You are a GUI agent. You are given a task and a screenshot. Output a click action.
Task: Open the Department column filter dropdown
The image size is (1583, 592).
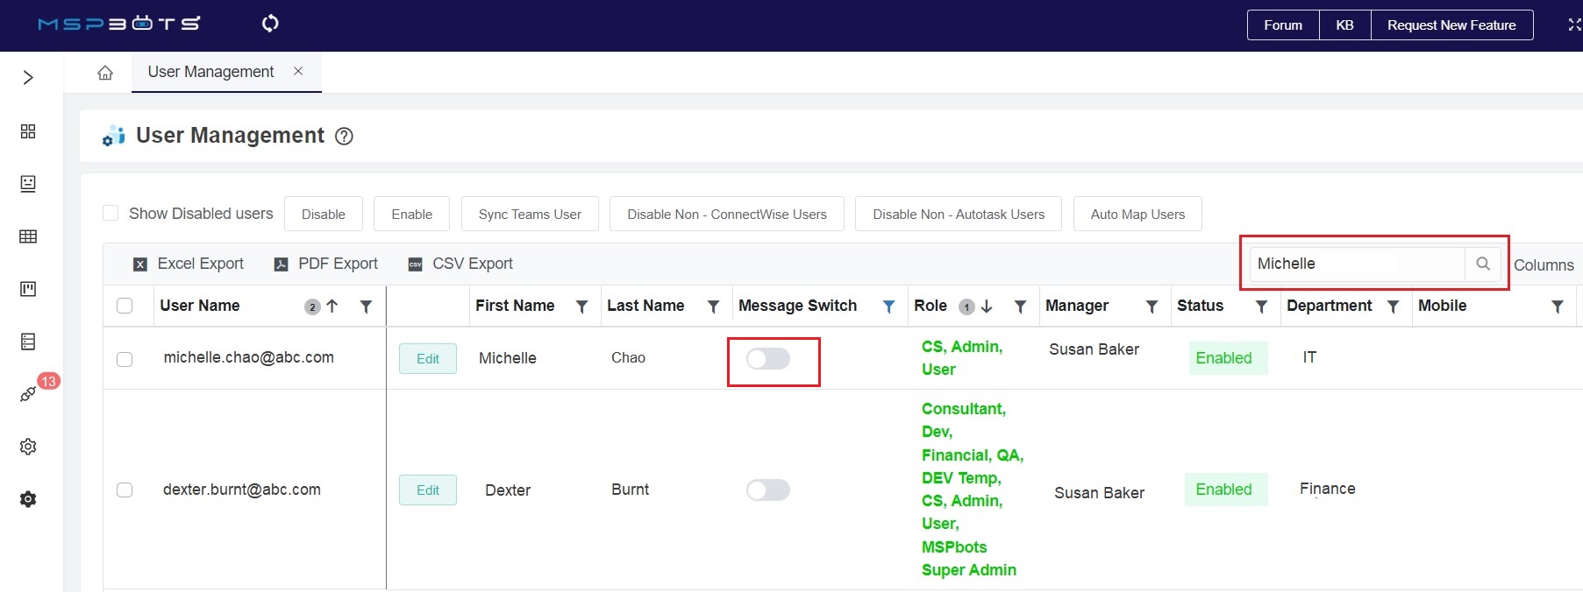(x=1393, y=307)
